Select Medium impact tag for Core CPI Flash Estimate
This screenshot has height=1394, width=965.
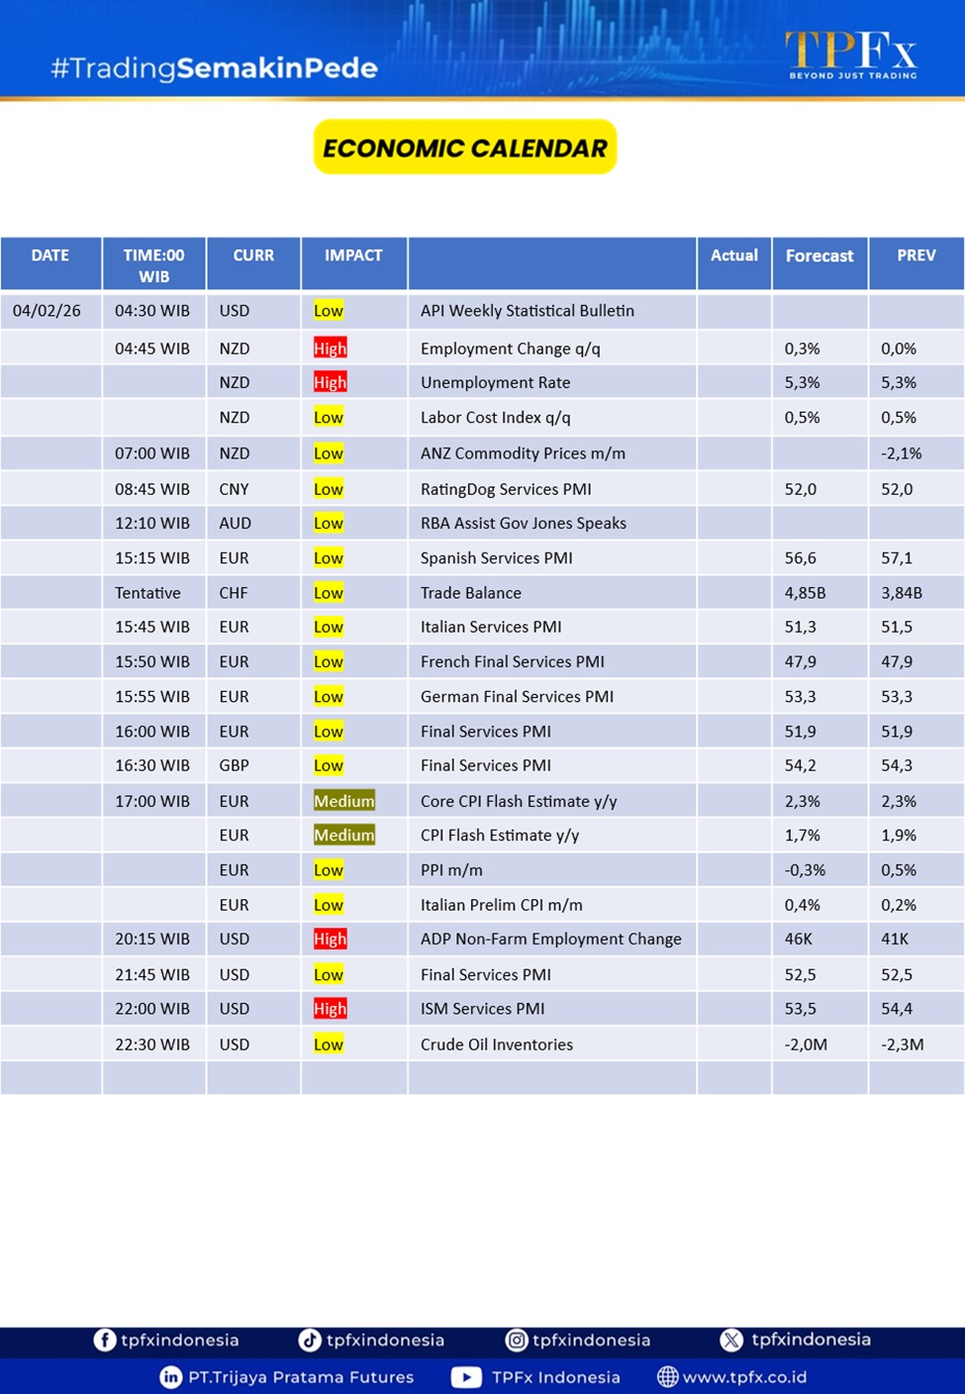pyautogui.click(x=343, y=801)
